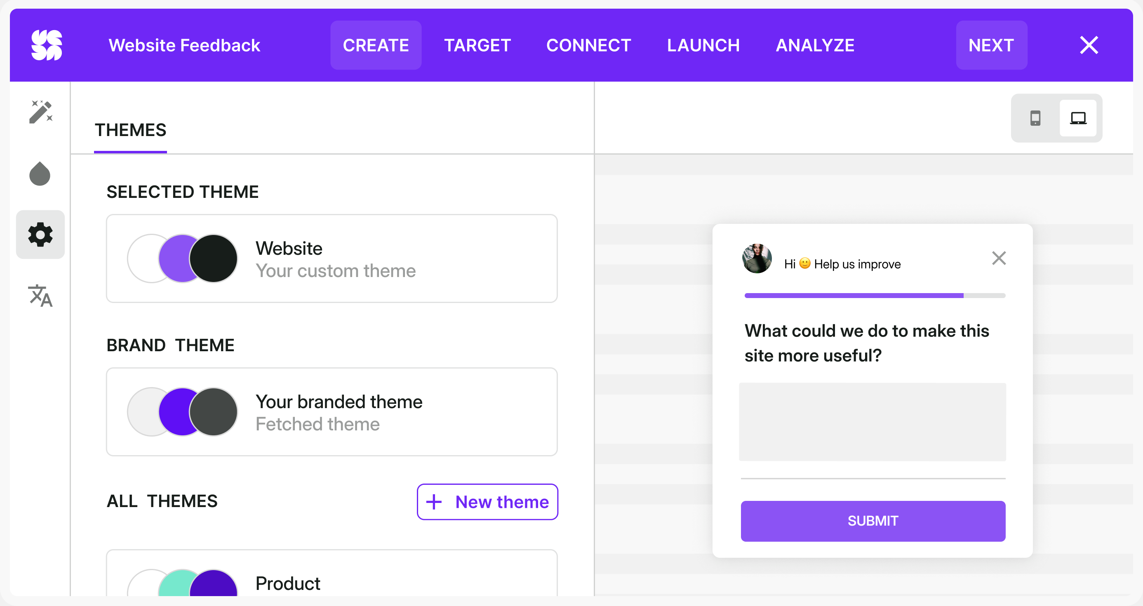Click the Website Feedback survey title
This screenshot has width=1143, height=606.
pos(184,45)
